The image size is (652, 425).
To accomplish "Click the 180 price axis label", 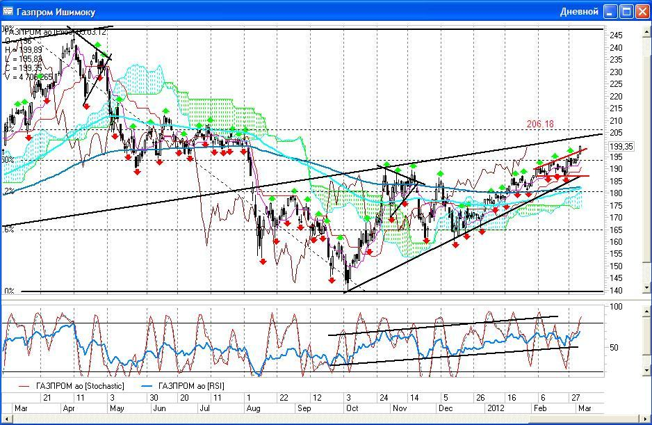I will (617, 193).
